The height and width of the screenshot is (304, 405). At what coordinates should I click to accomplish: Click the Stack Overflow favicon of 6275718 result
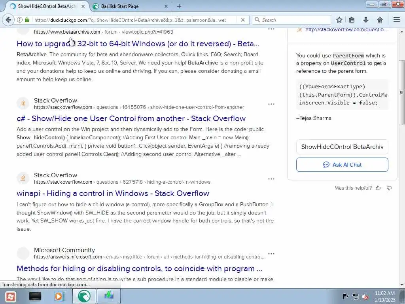(23, 179)
